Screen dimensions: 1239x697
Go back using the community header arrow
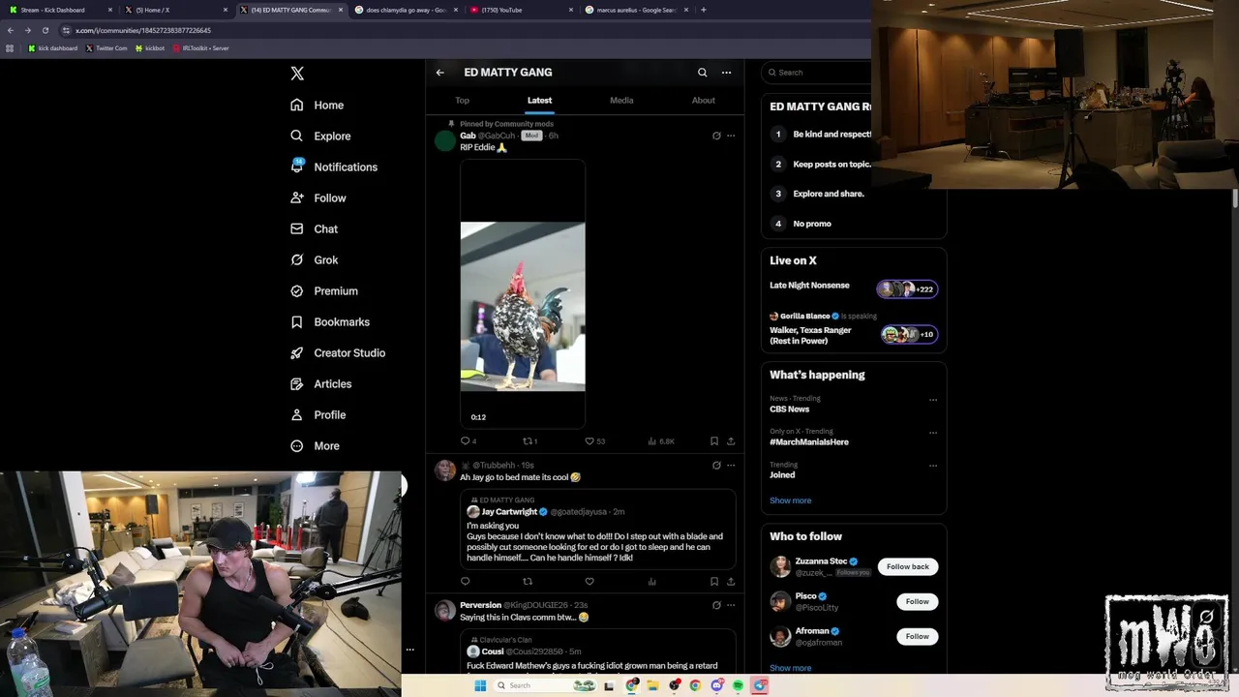pyautogui.click(x=439, y=73)
